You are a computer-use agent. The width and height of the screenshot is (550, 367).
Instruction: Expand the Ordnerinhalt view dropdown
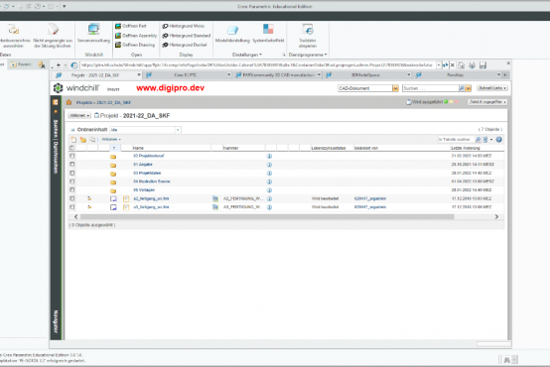[x=178, y=130]
